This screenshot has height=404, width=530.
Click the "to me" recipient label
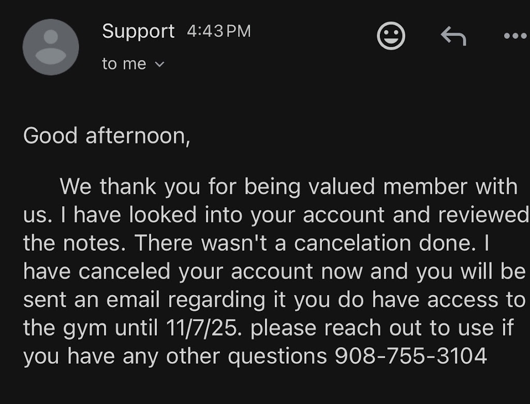124,64
